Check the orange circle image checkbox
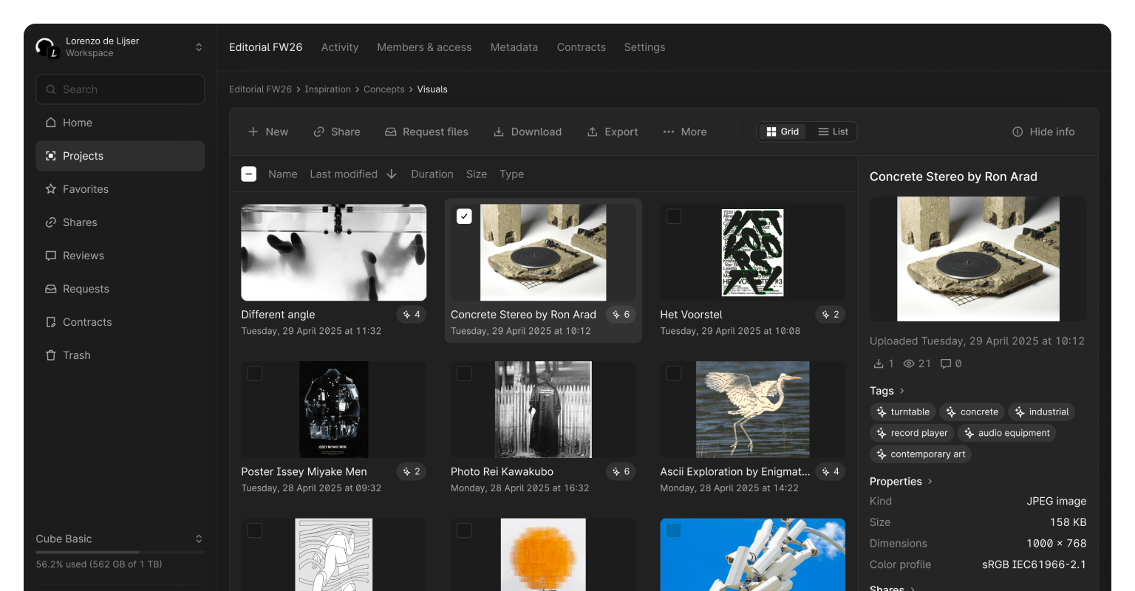The image size is (1135, 591). [x=464, y=530]
